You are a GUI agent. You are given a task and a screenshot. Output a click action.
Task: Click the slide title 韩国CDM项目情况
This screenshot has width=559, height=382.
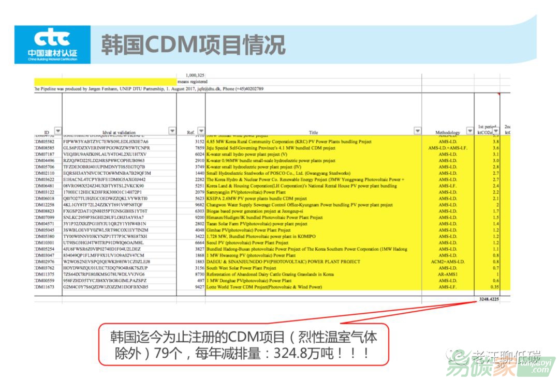click(193, 45)
